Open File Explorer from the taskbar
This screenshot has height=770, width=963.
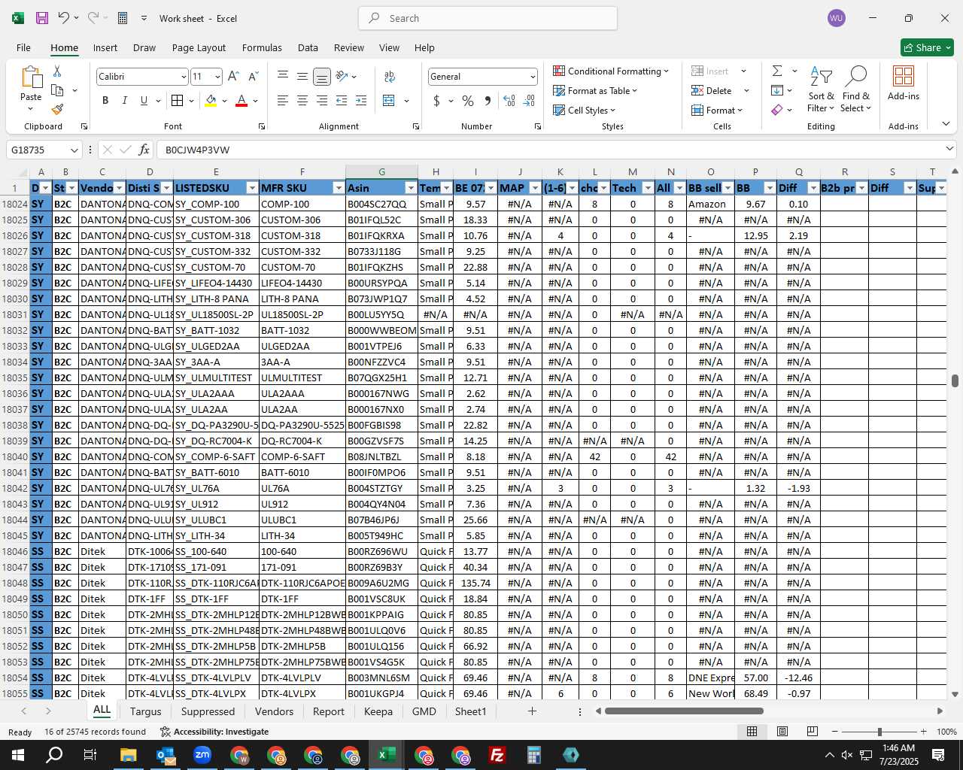128,755
